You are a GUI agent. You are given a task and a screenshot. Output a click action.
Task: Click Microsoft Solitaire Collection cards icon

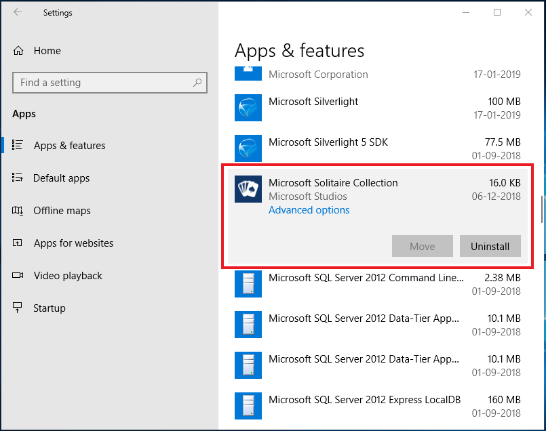248,189
